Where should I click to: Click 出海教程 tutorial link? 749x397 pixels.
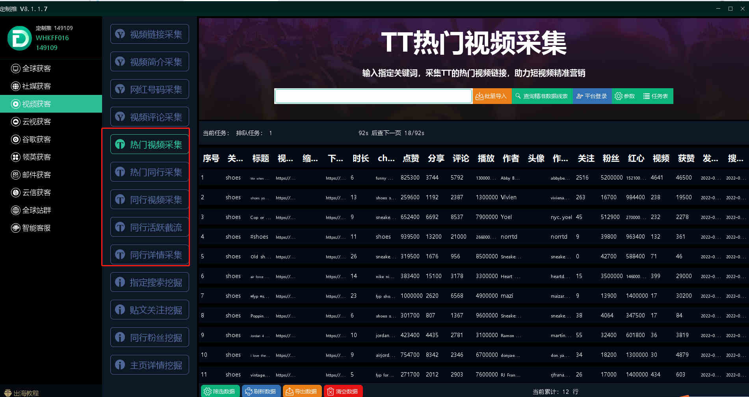[x=22, y=393]
